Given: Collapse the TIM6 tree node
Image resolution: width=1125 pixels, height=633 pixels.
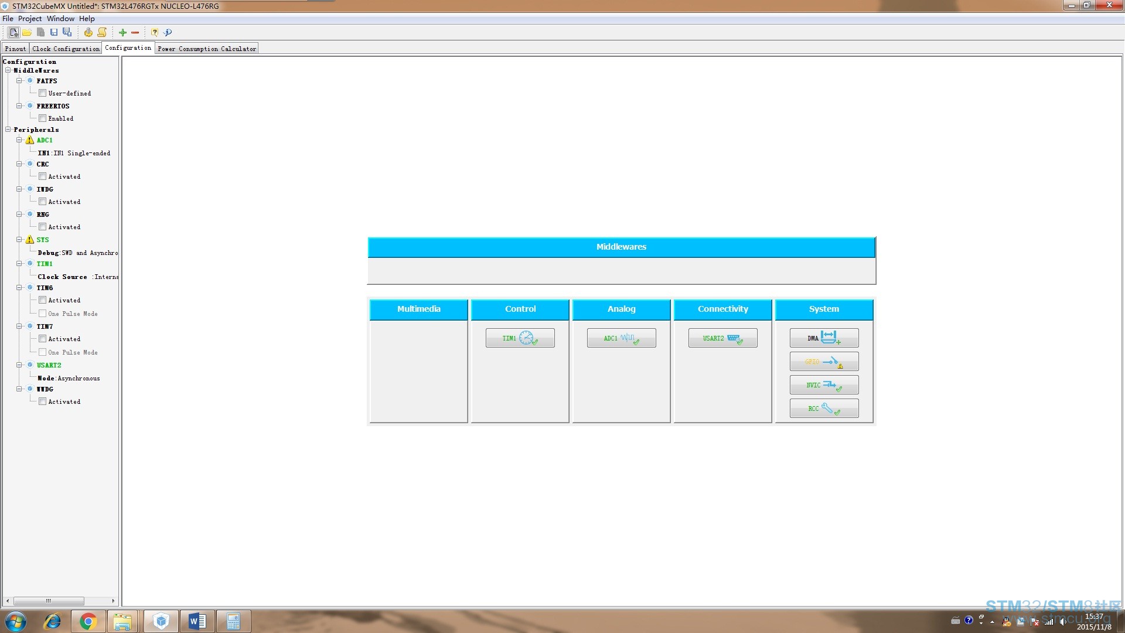Looking at the screenshot, I should pos(19,288).
